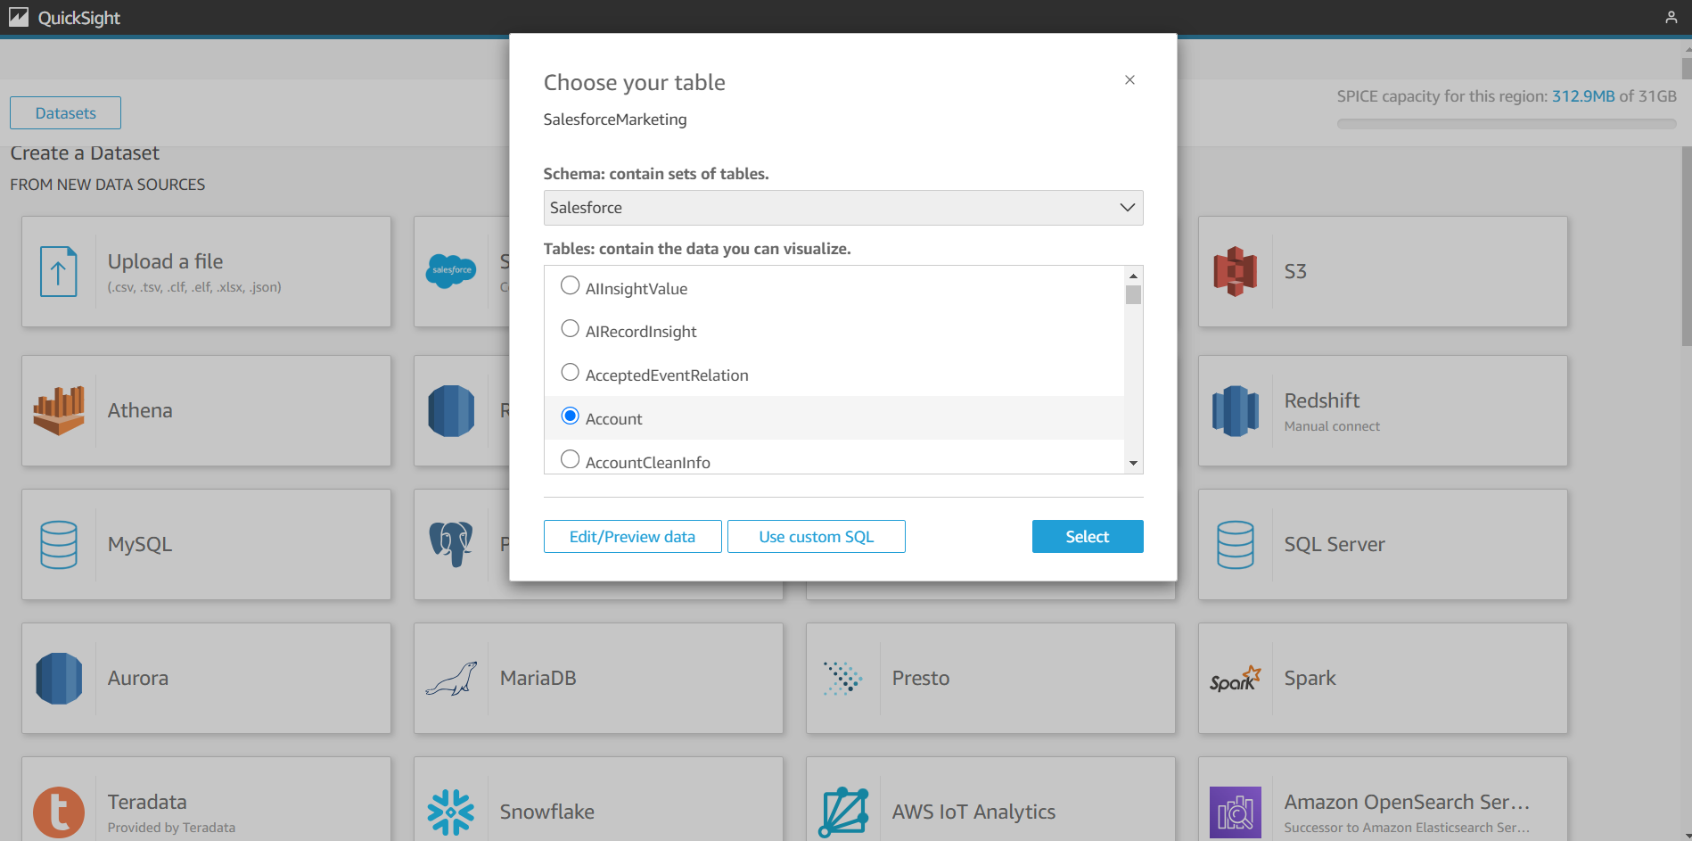Click the 'AccountCleanInfo' table name

click(648, 462)
